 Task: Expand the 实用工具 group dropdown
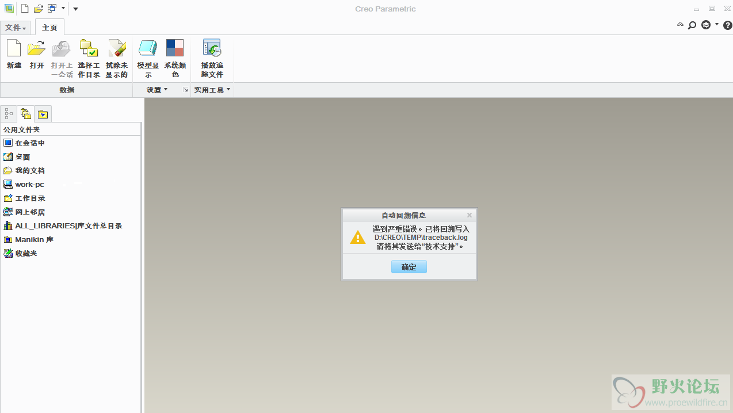[x=212, y=90]
